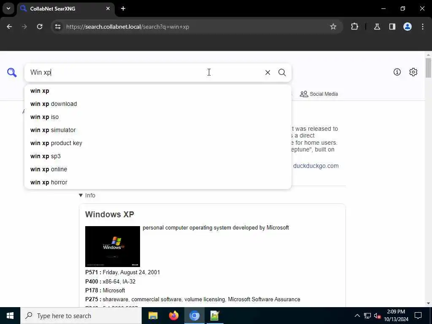This screenshot has height=324, width=432.
Task: Click 'P571 : Friday, August 24, 2001' row
Action: [x=123, y=272]
